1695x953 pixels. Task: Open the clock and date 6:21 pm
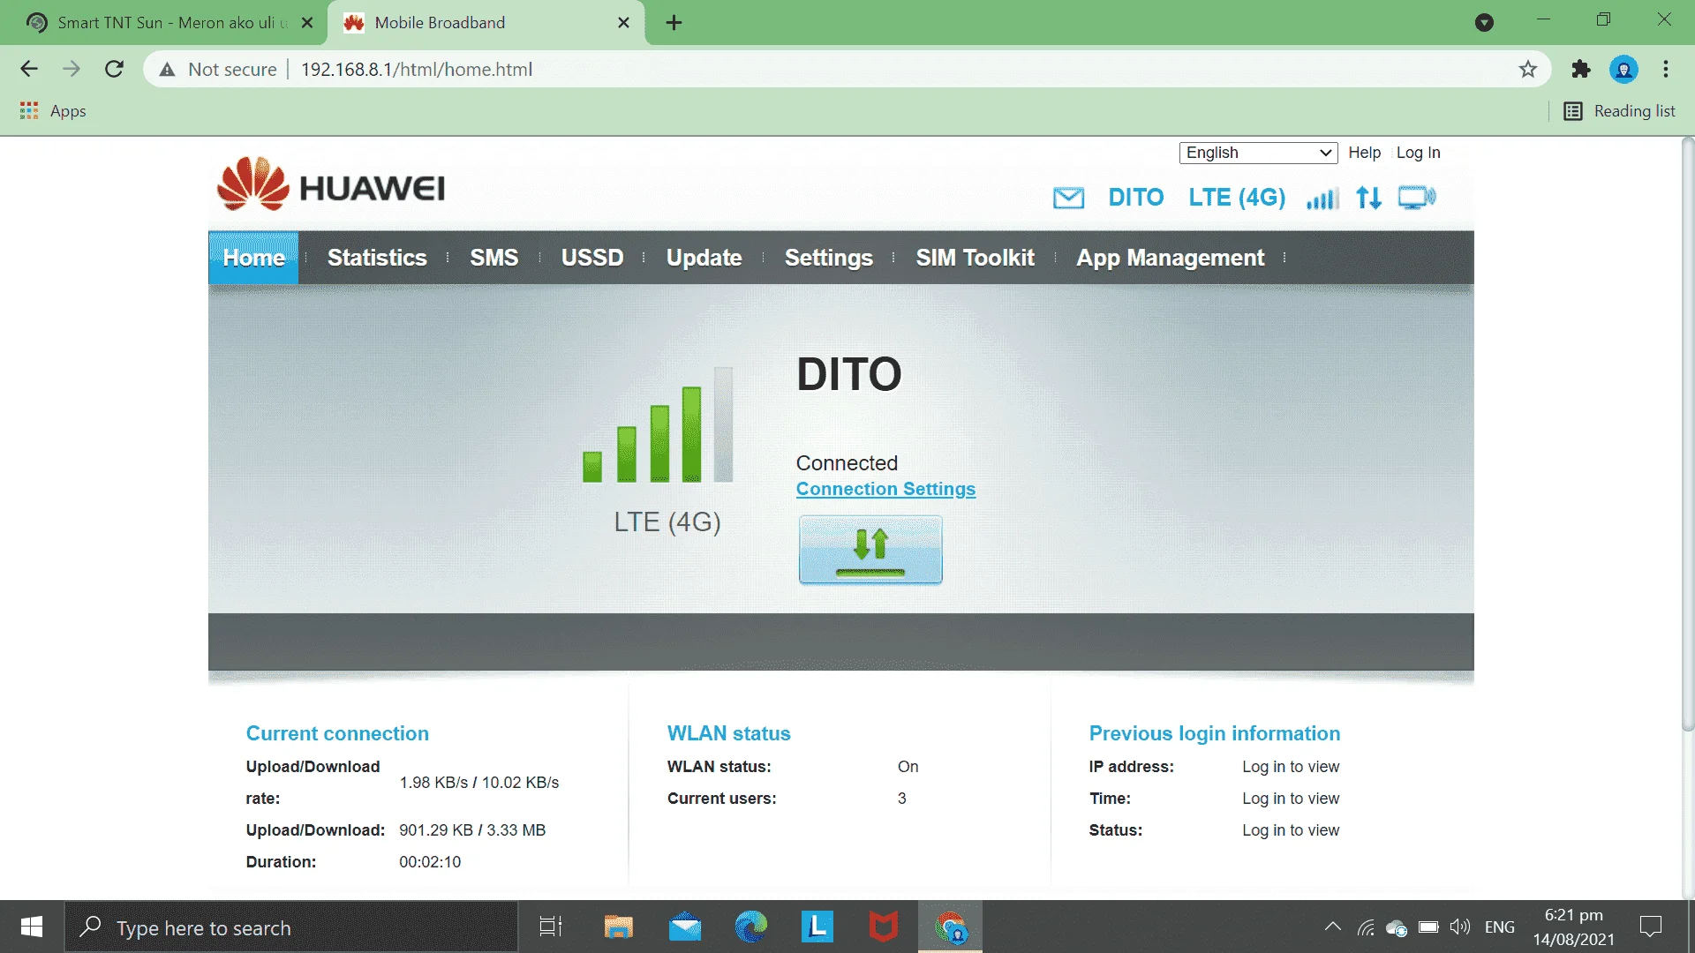pos(1573,927)
